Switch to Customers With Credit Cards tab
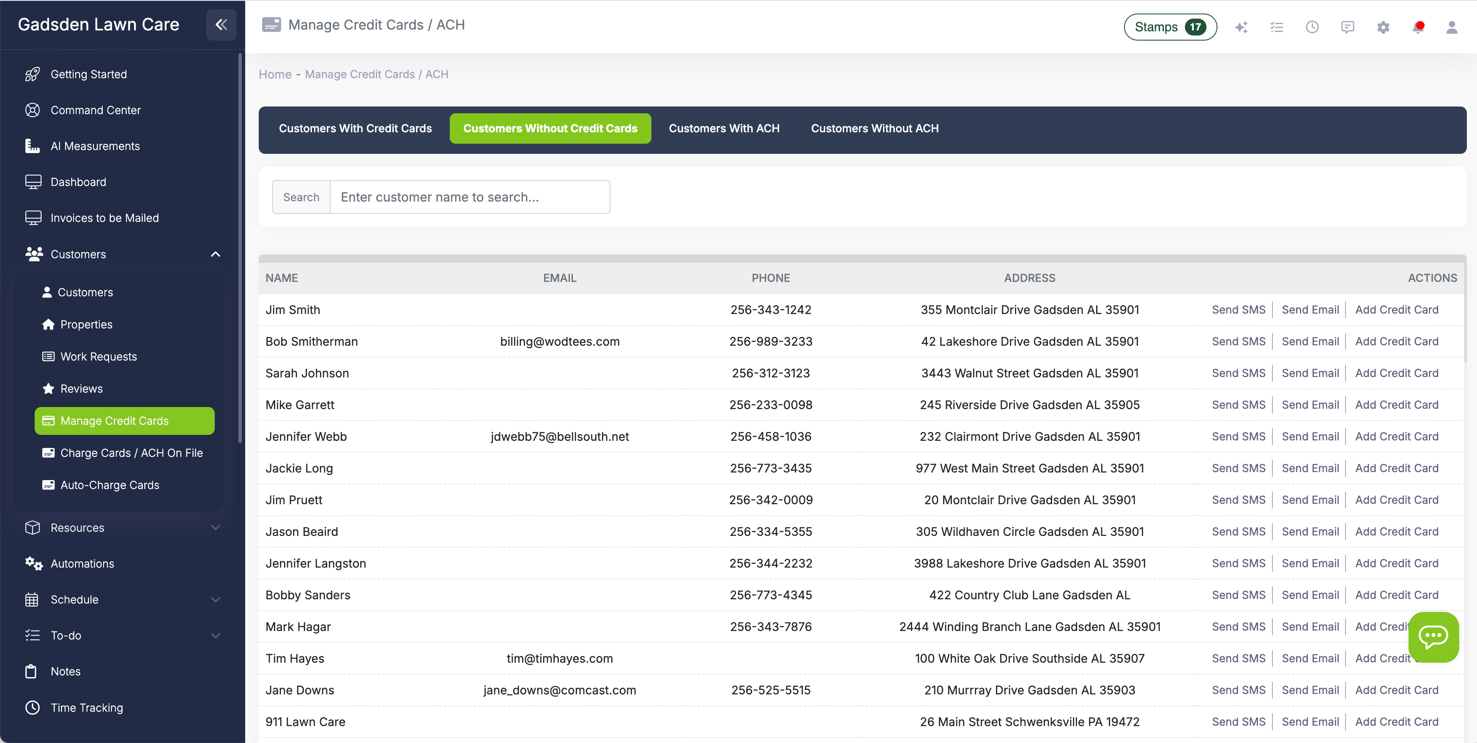1477x743 pixels. point(355,128)
